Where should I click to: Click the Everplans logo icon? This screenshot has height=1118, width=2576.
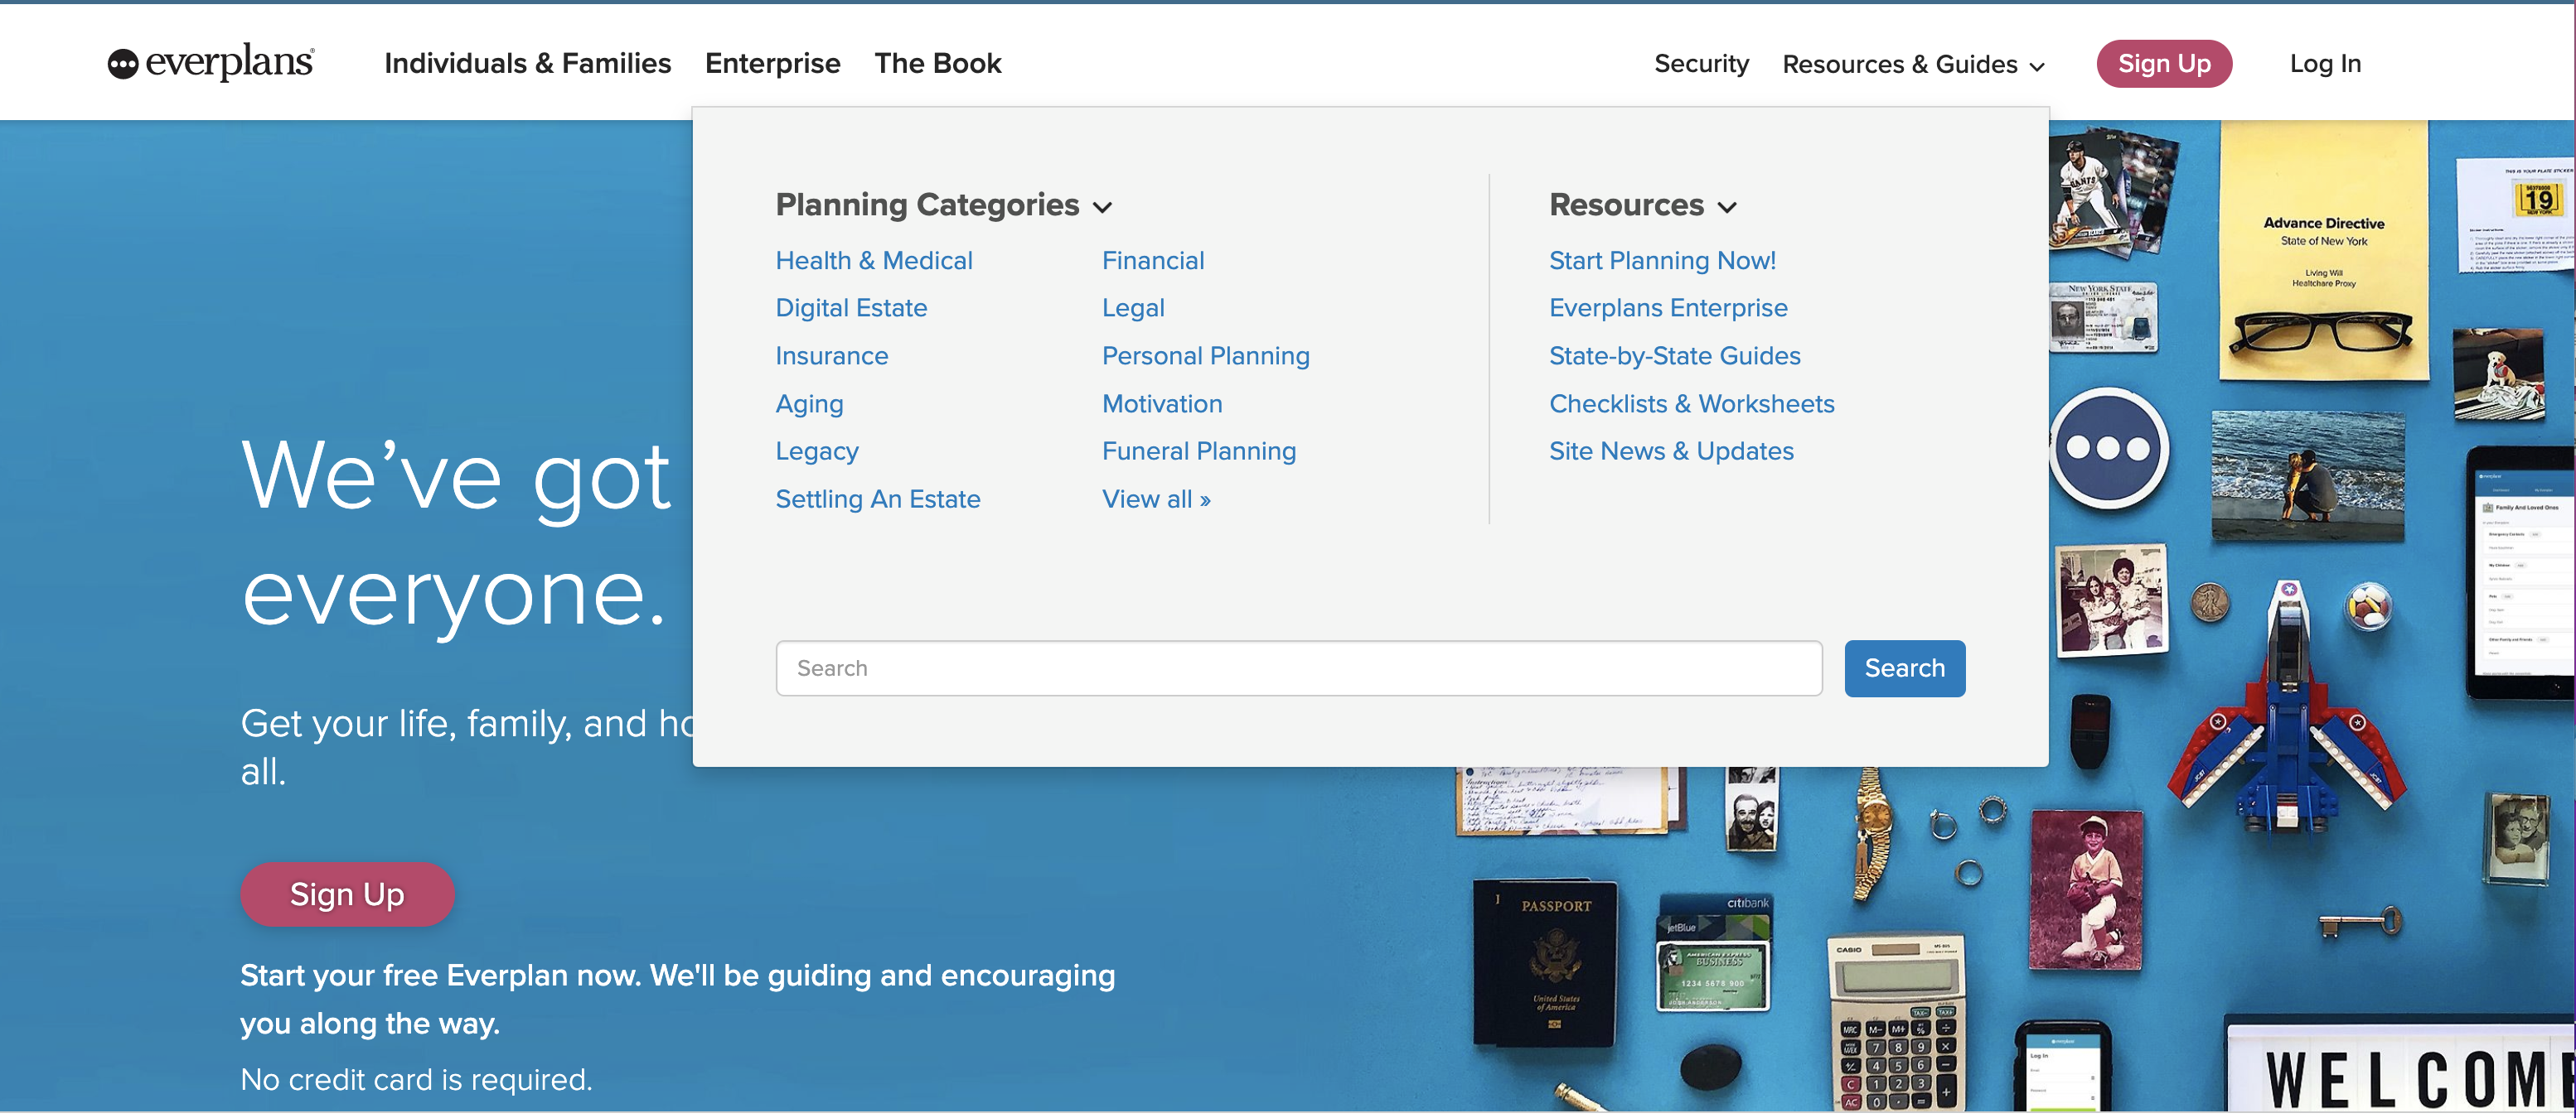tap(123, 64)
